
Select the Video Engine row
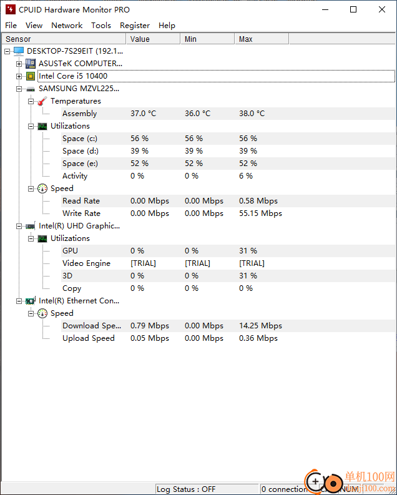(228, 263)
